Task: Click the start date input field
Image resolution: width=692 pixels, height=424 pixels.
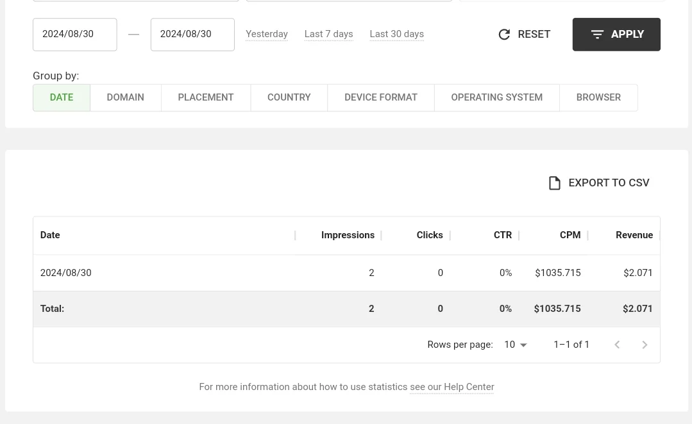Action: pos(74,35)
